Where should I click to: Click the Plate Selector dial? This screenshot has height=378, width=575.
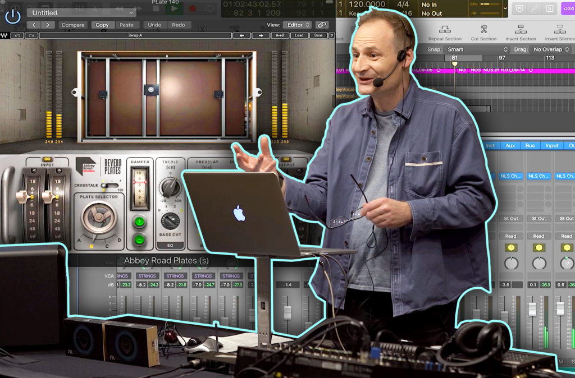pyautogui.click(x=99, y=218)
